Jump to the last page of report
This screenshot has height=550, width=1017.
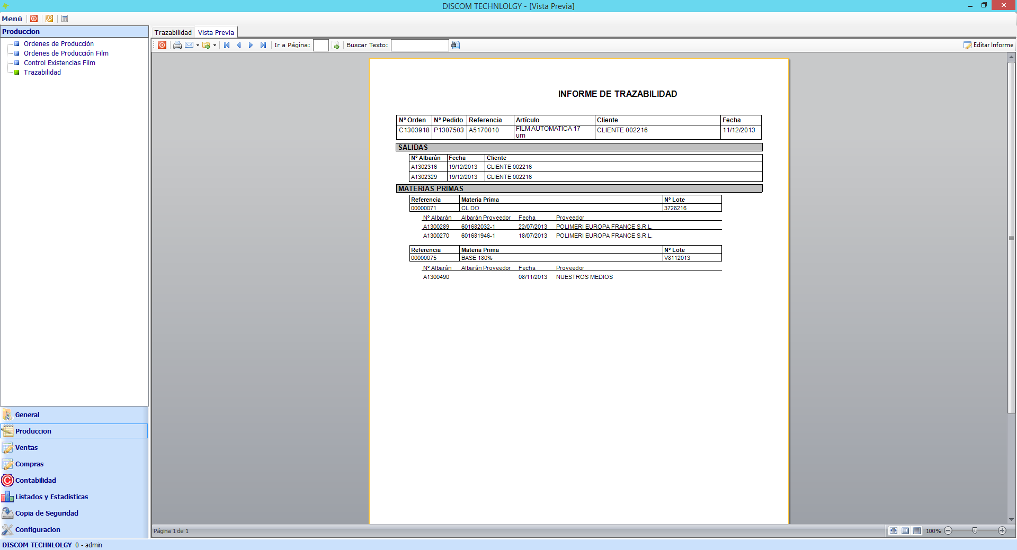(263, 46)
